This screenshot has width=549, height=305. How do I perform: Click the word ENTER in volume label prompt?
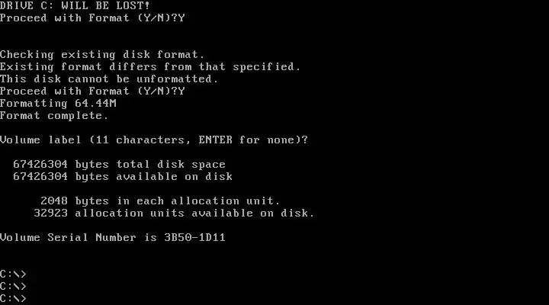(215, 140)
